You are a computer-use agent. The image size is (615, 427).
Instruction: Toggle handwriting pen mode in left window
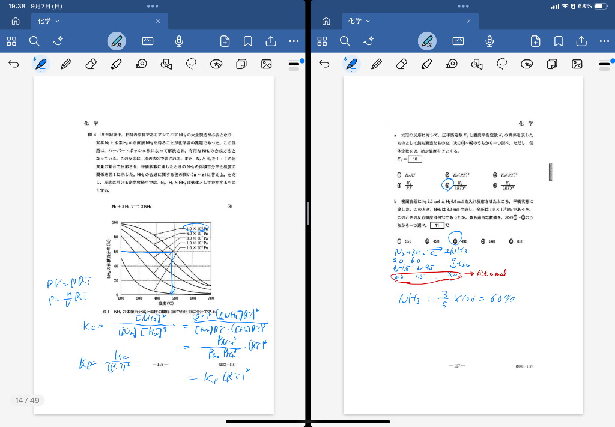[x=117, y=41]
